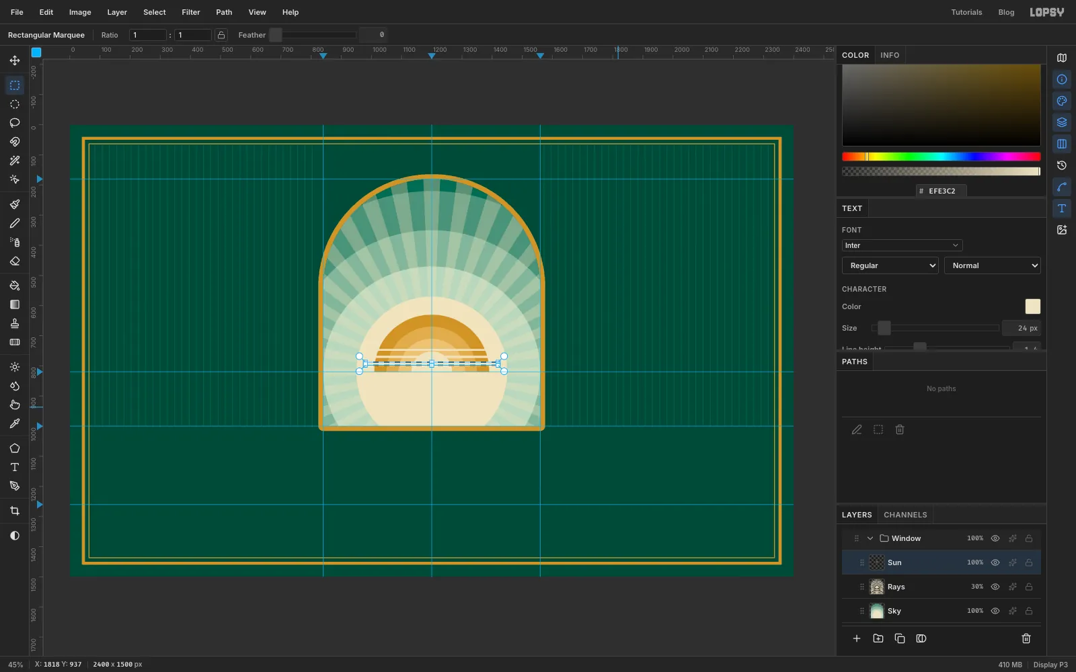Select the Text tool in toolbar
1076x672 pixels.
(x=15, y=467)
